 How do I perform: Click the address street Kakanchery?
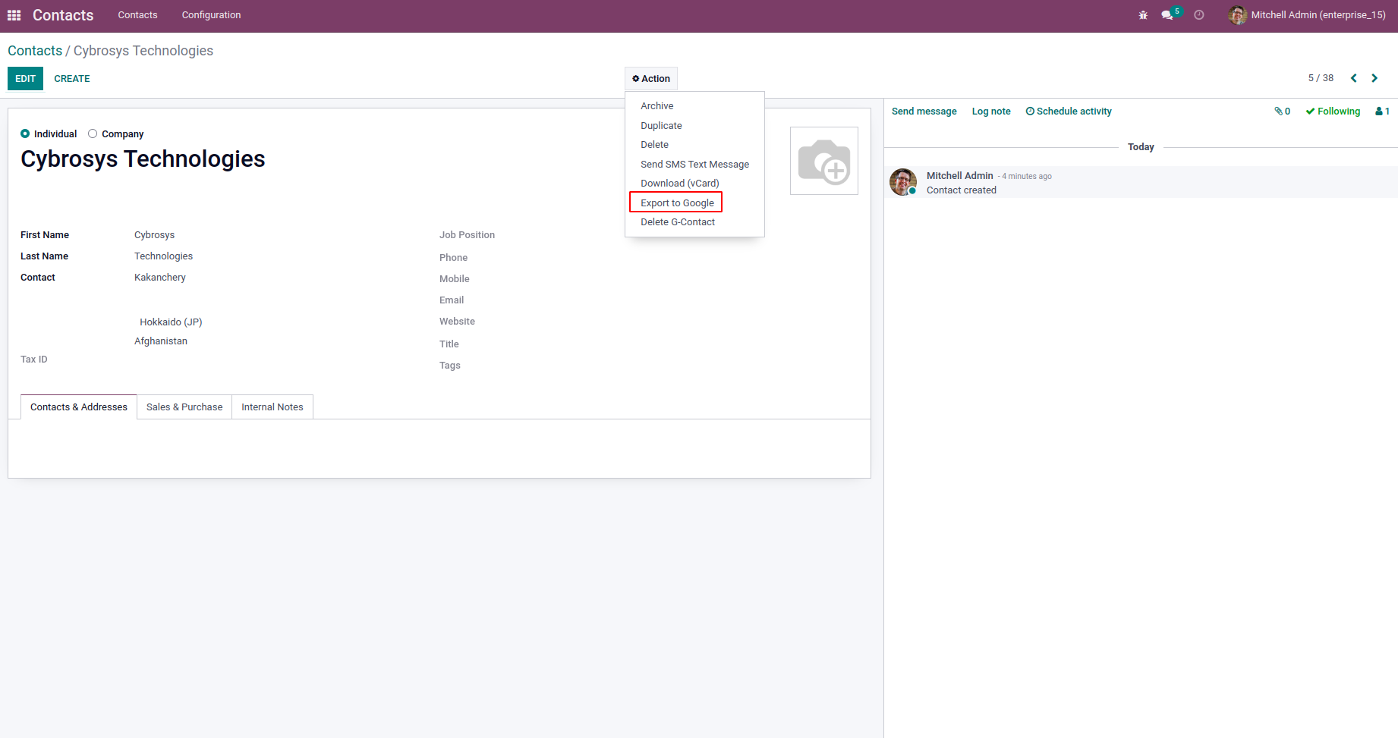[160, 278]
